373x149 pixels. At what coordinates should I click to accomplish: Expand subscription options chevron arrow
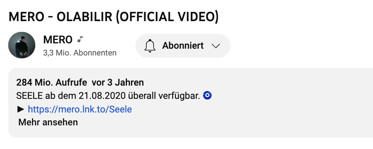(216, 46)
